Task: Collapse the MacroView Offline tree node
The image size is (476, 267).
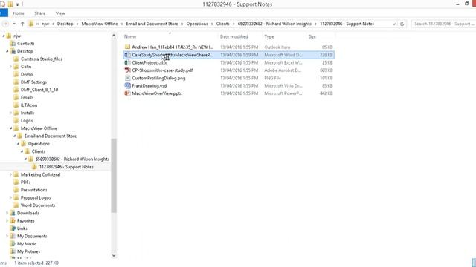Action: coord(10,128)
